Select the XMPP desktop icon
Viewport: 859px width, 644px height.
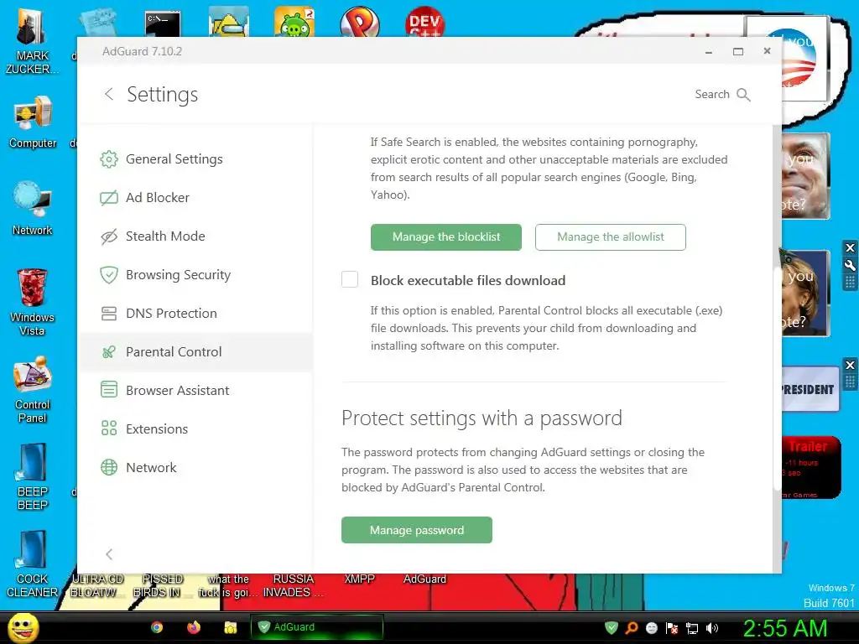pyautogui.click(x=359, y=579)
